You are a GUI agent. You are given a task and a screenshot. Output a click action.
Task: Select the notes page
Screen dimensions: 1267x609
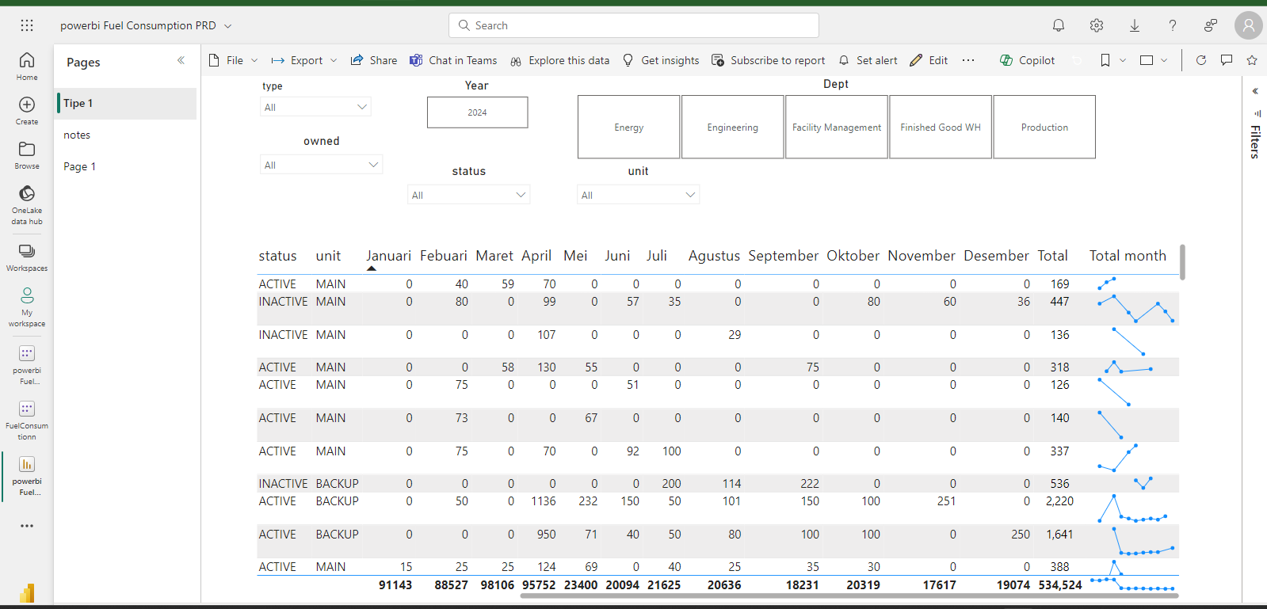click(125, 135)
